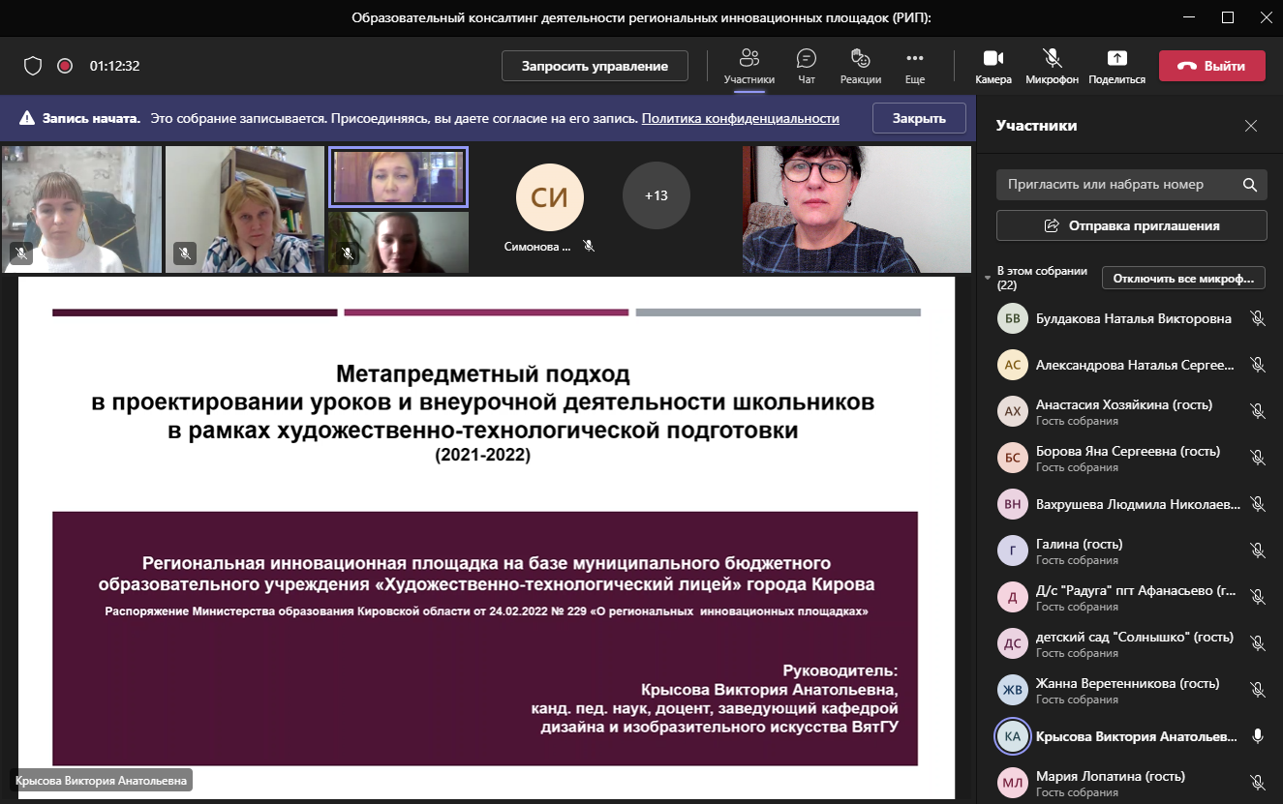Click mic icon for детский сад "Солнышко"
Viewport: 1283px width, 804px height.
(1257, 643)
